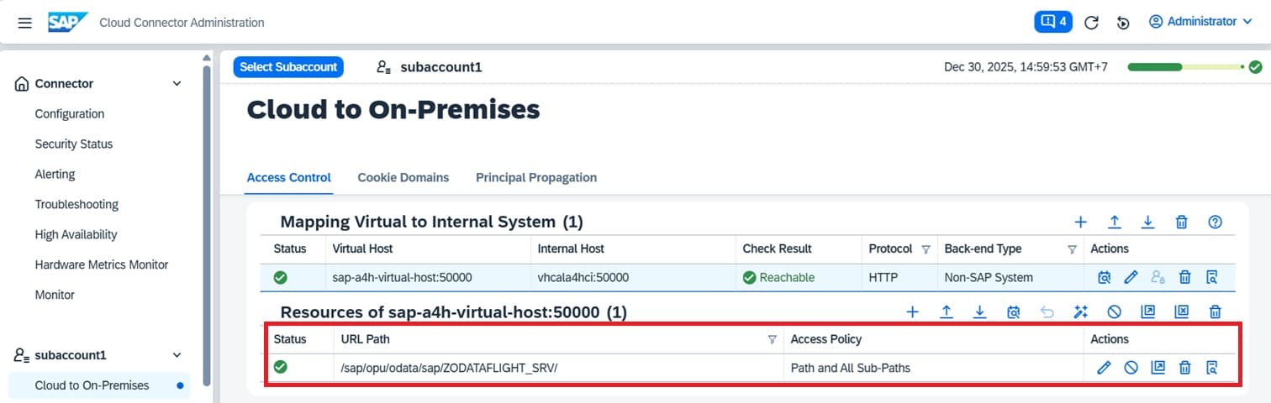The height and width of the screenshot is (403, 1271).
Task: Add a new system mapping with plus icon
Action: (1081, 222)
